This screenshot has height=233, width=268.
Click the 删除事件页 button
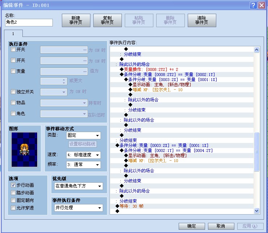pos(170,20)
